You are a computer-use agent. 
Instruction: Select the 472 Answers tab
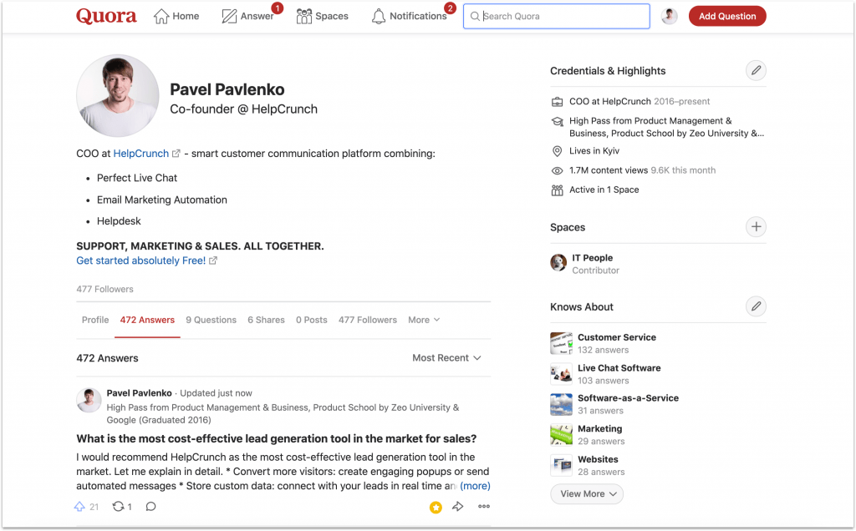pyautogui.click(x=147, y=320)
